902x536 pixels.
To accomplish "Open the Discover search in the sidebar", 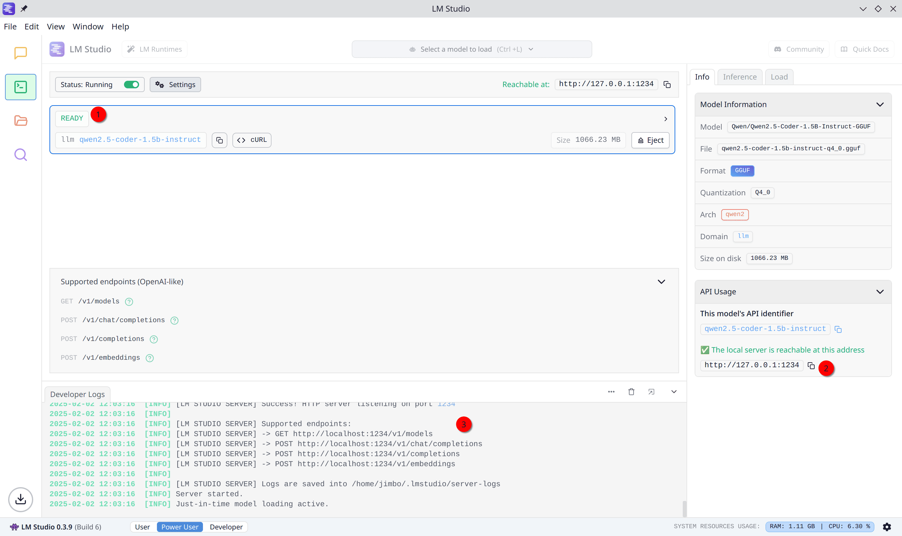I will [x=21, y=155].
